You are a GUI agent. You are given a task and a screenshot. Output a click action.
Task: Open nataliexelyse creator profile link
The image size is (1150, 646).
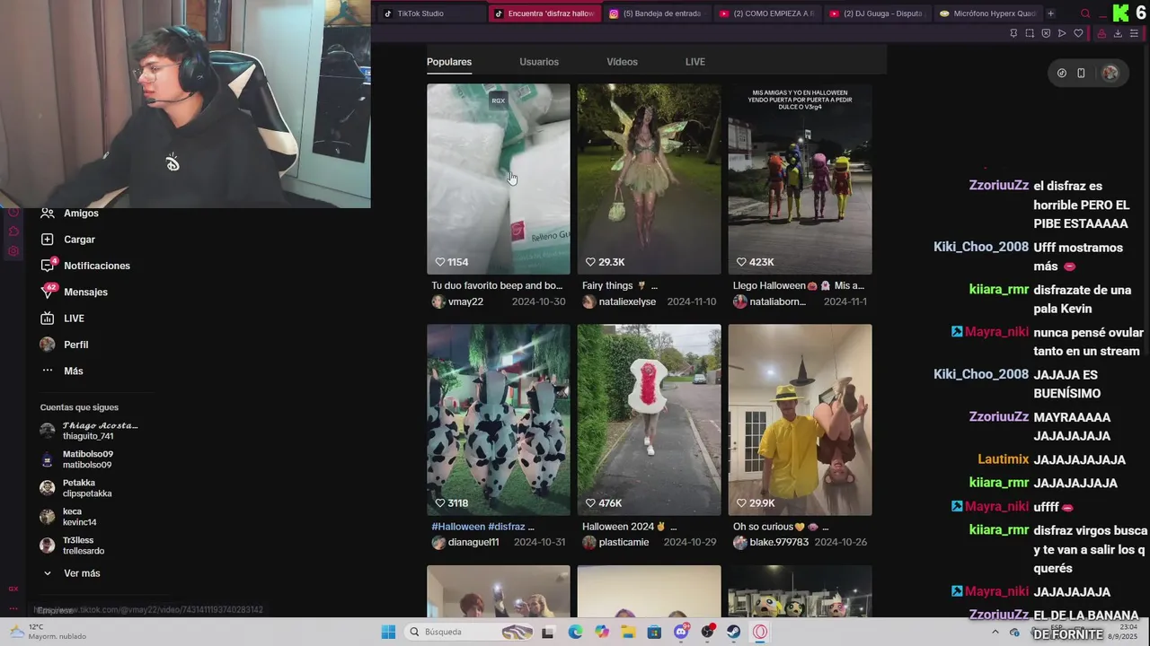(619, 301)
